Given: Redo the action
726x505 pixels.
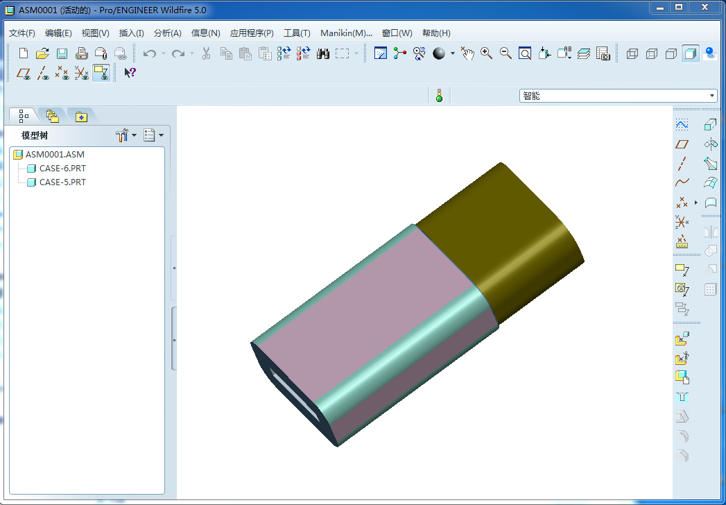Looking at the screenshot, I should 178,53.
